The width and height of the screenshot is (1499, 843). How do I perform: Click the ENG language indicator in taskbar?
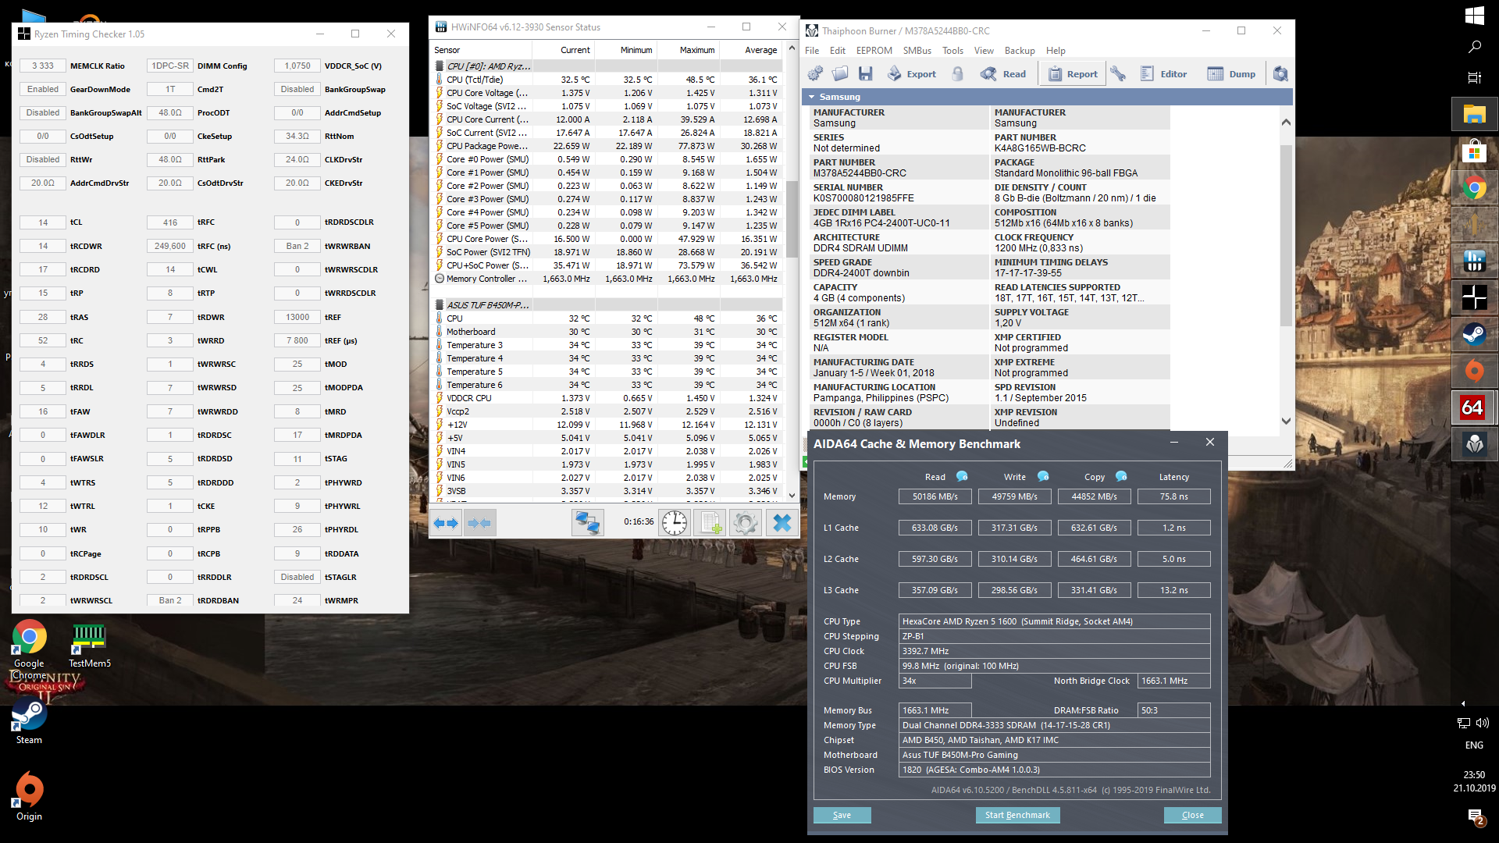click(1474, 745)
